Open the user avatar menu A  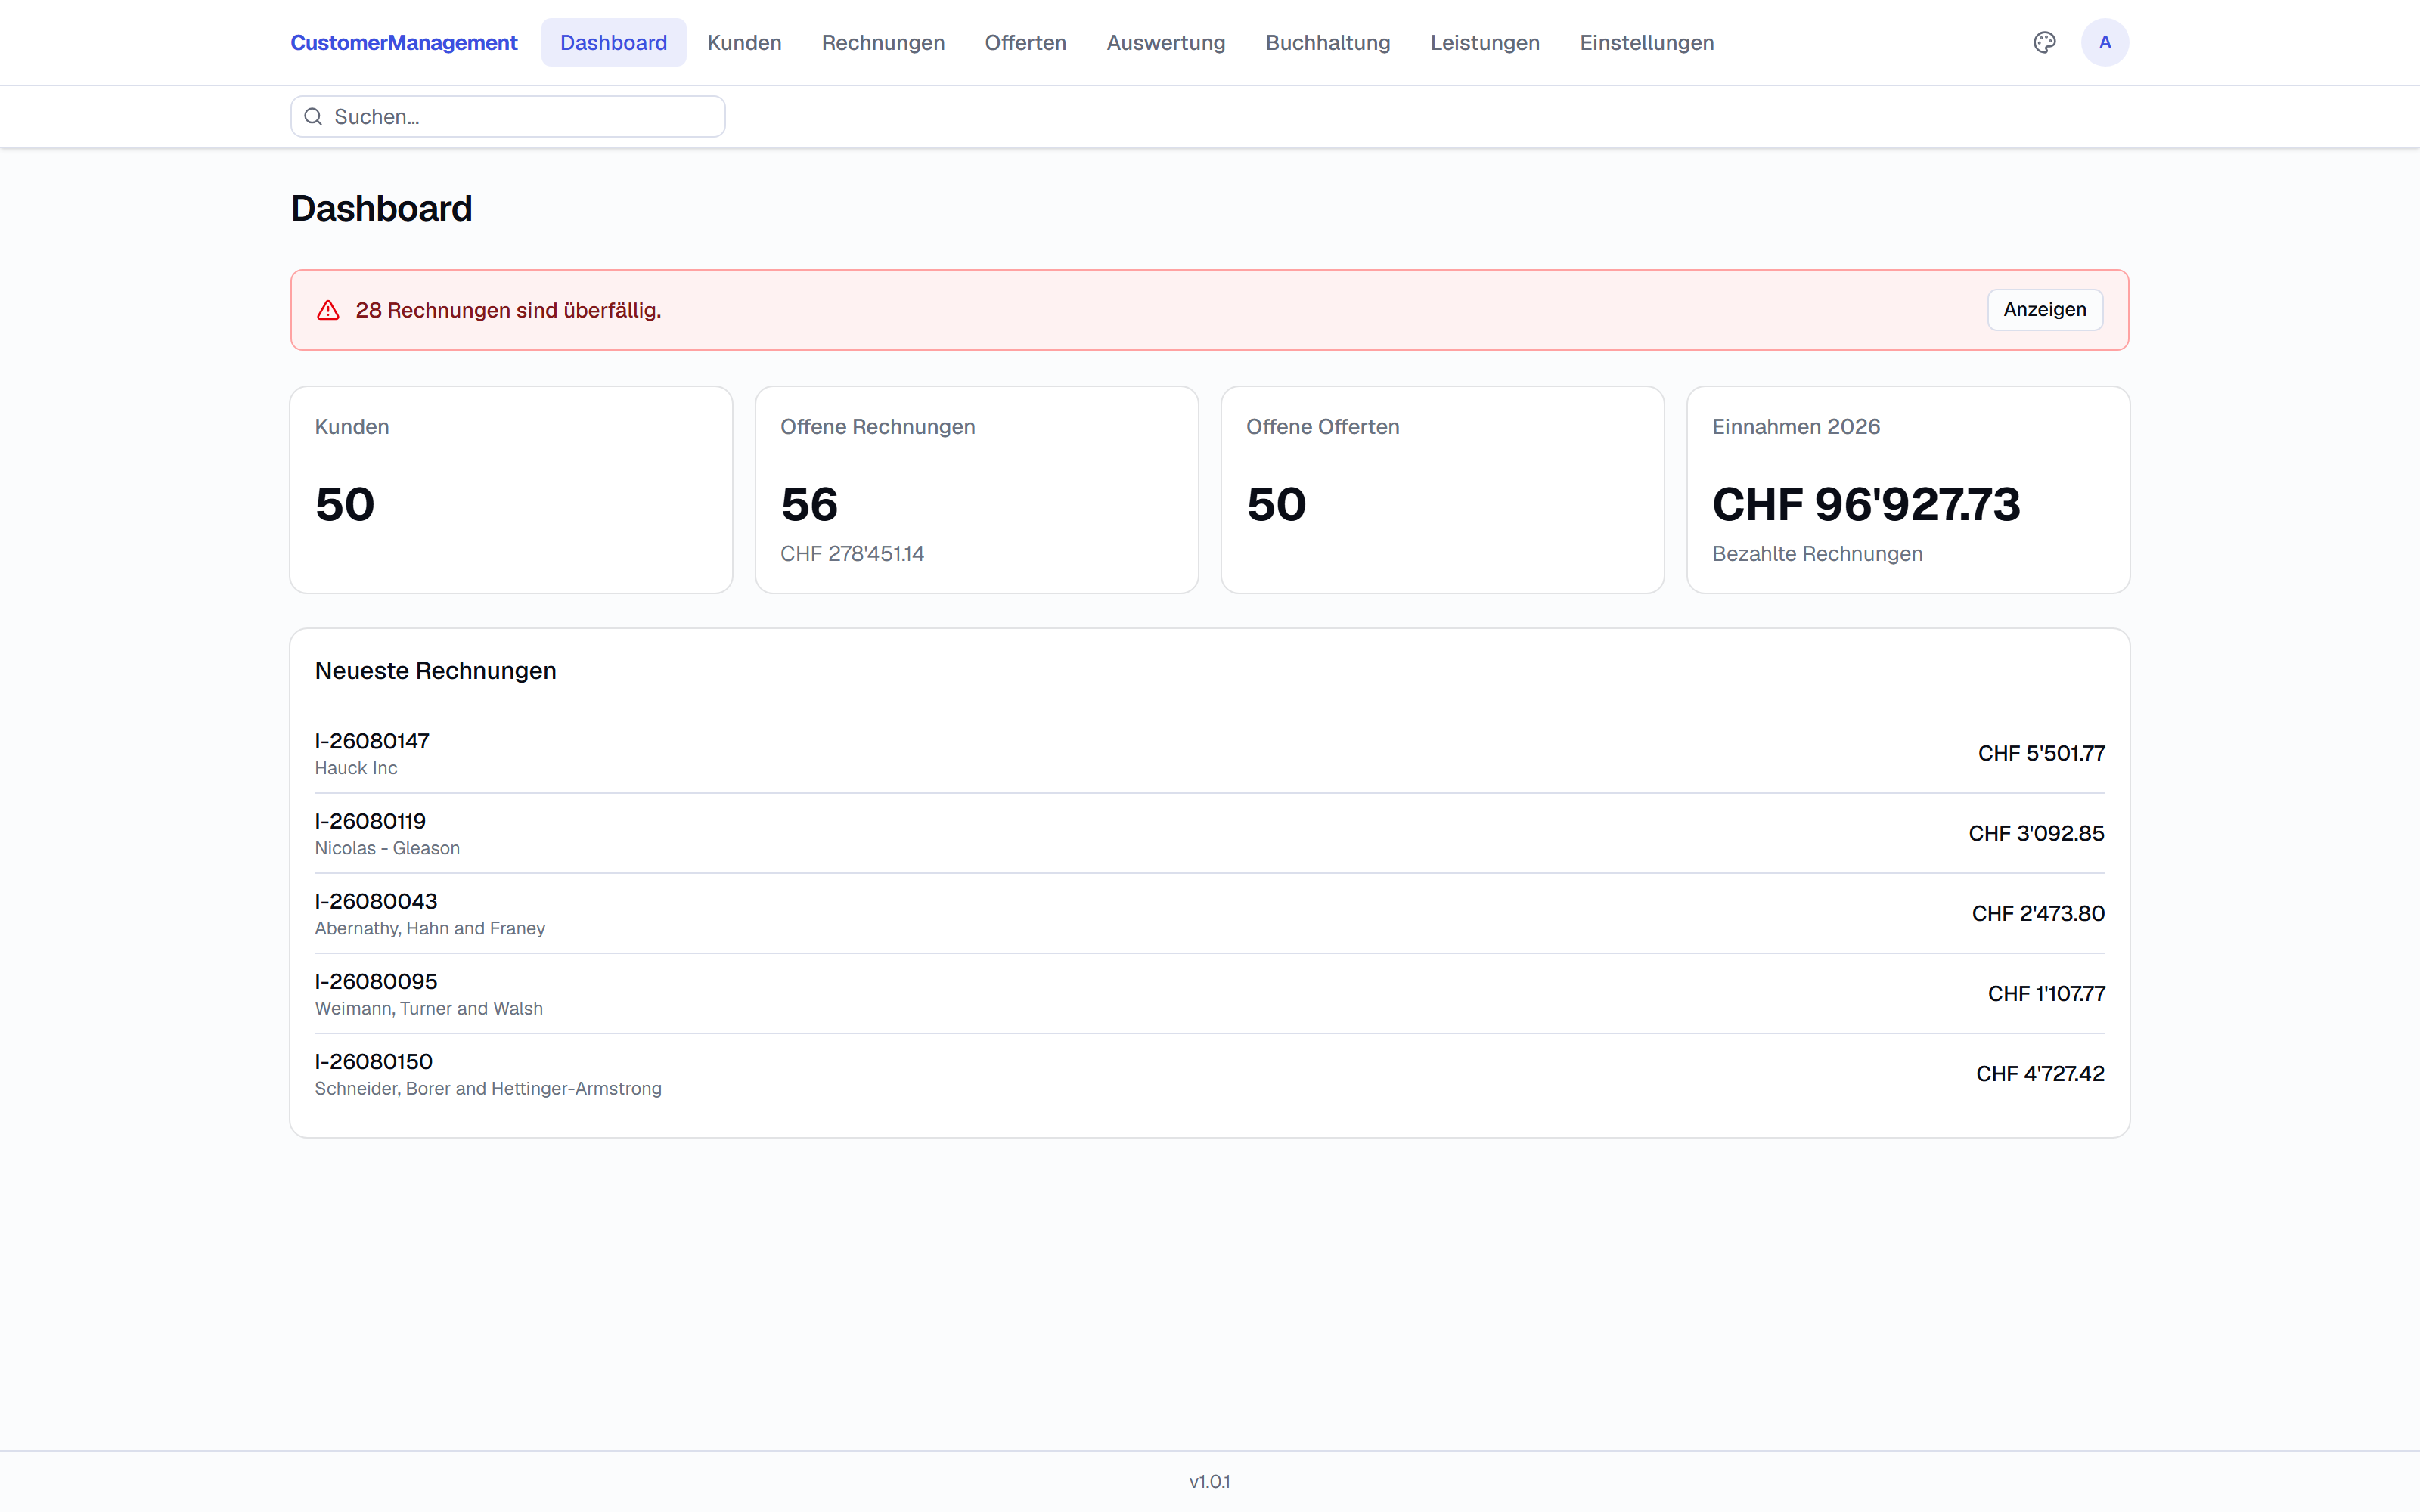(x=2104, y=42)
